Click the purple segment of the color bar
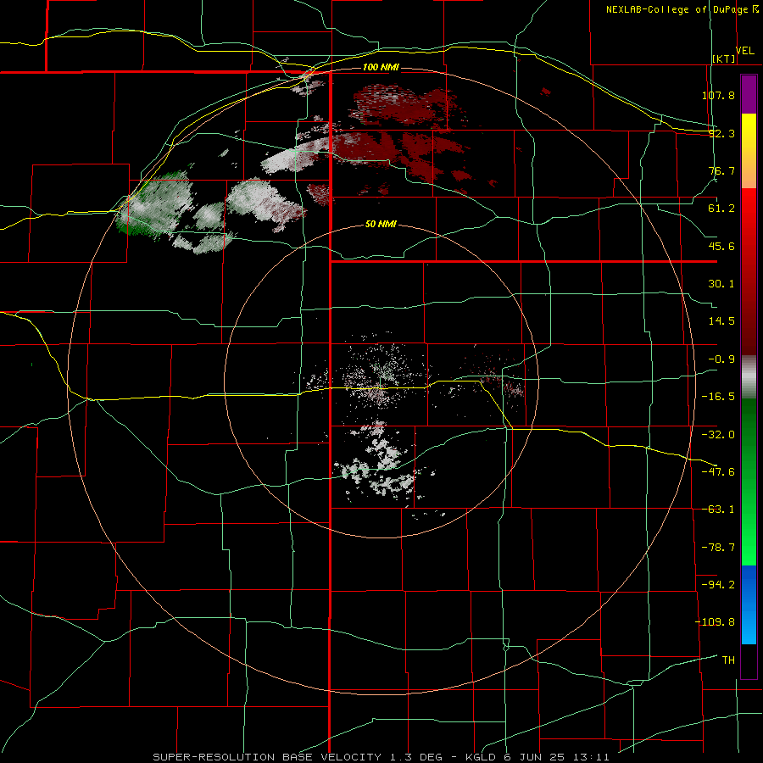Image resolution: width=763 pixels, height=763 pixels. 749,94
